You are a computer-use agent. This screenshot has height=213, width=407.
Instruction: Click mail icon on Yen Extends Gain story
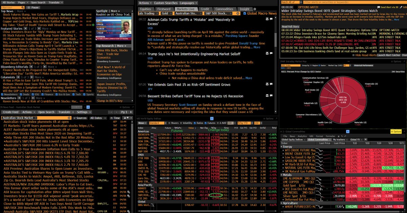tap(267, 85)
